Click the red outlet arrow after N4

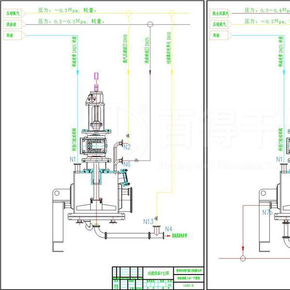click(x=168, y=236)
